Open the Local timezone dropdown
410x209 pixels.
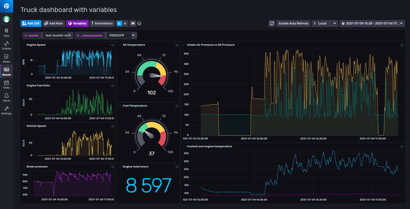click(325, 23)
